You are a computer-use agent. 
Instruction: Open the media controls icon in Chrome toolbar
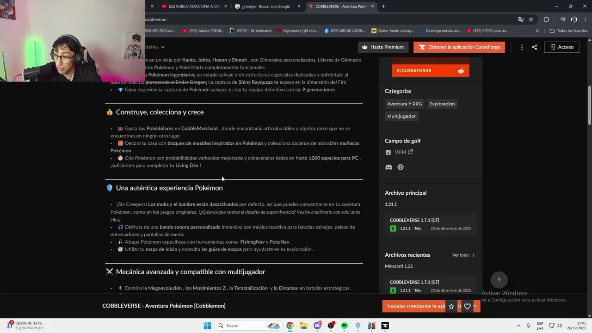click(563, 19)
